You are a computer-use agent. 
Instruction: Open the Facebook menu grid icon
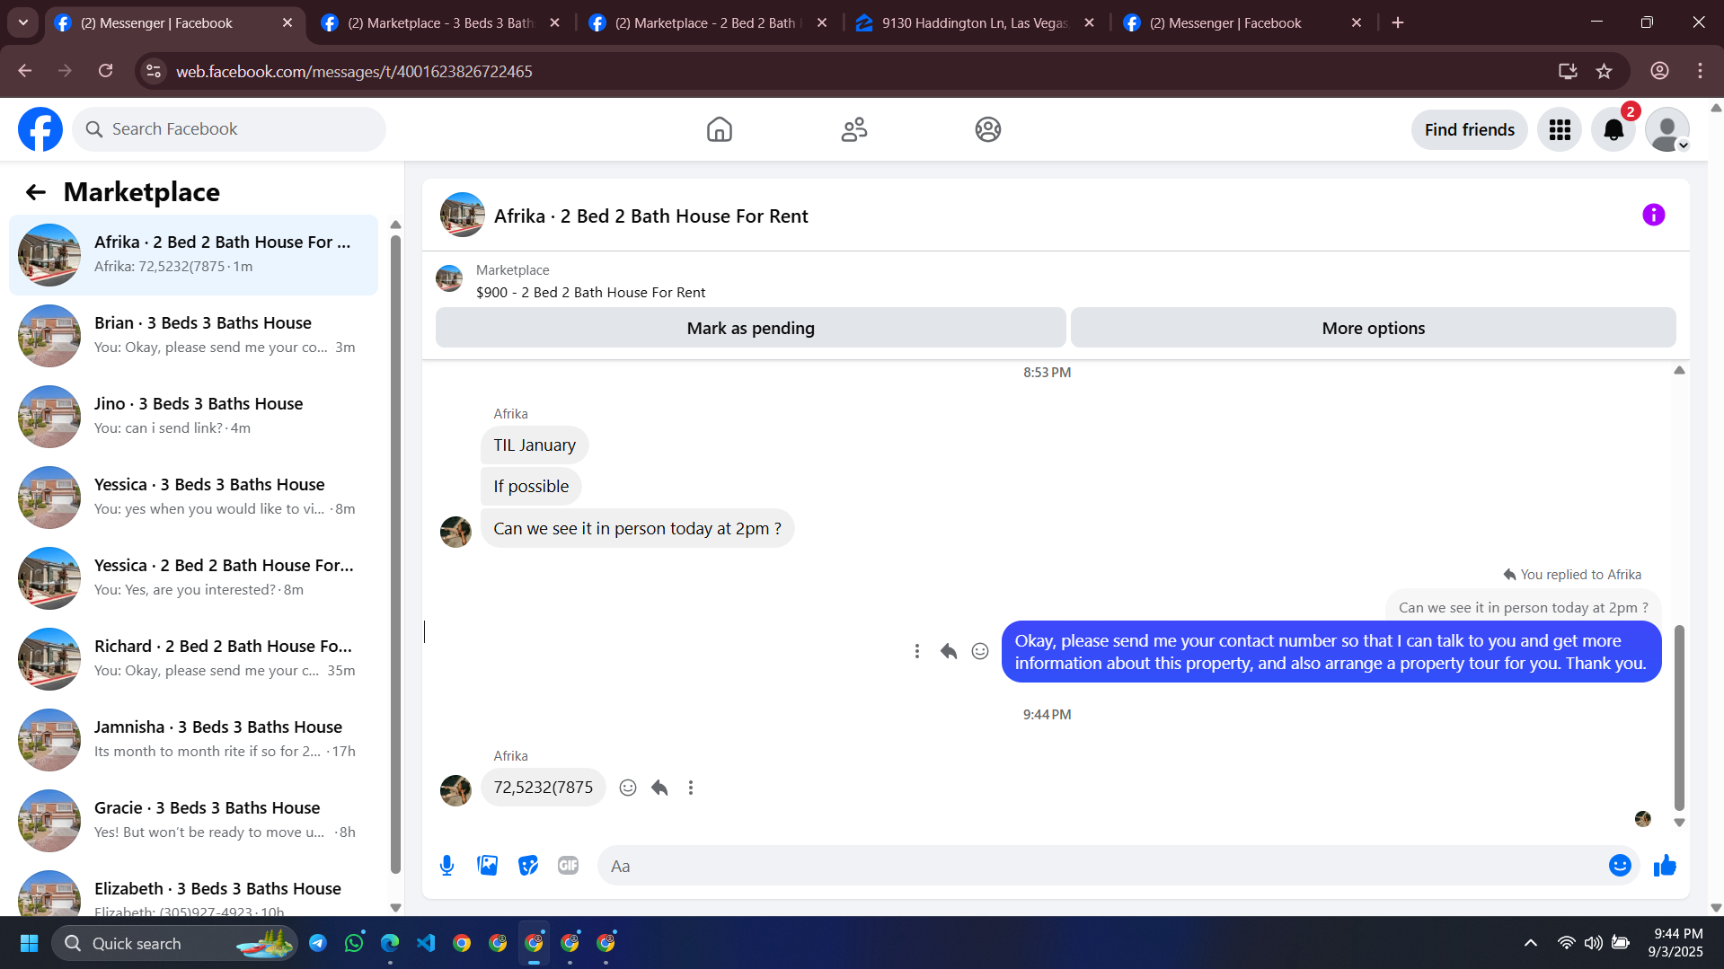(1560, 130)
